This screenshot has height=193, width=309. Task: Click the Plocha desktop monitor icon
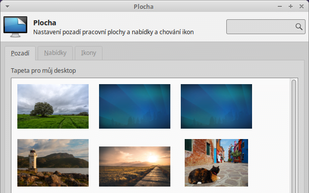pyautogui.click(x=15, y=27)
